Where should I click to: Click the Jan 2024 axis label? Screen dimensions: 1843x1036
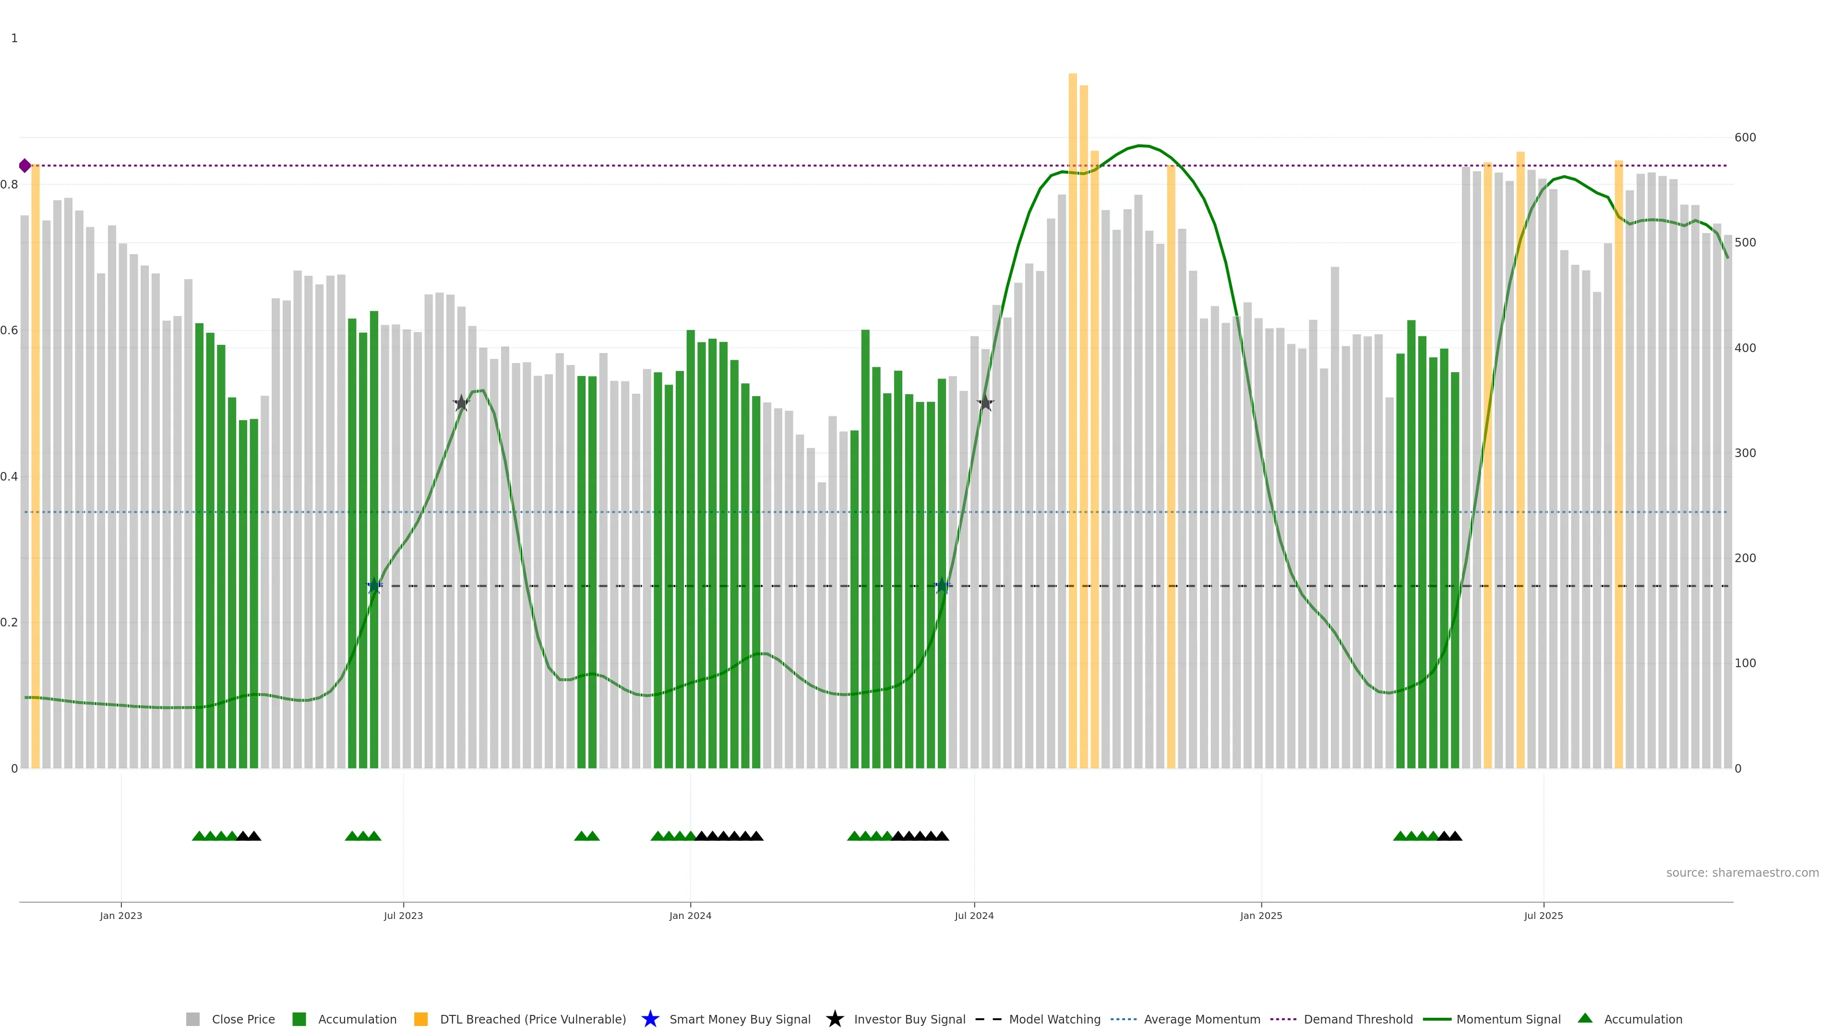click(x=690, y=915)
